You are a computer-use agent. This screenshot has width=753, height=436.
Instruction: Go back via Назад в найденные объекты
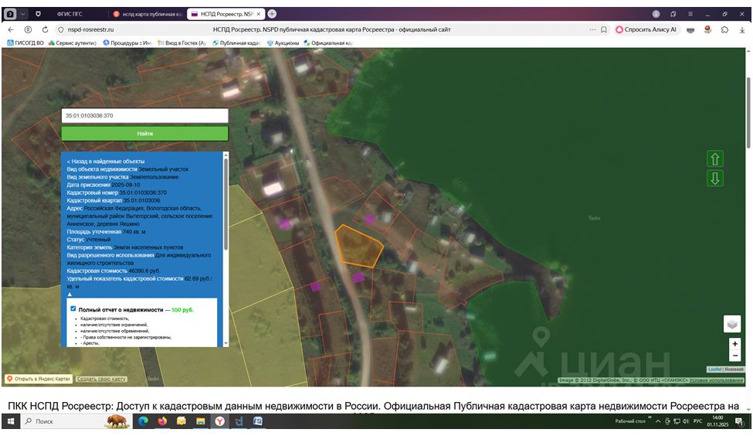click(x=106, y=162)
